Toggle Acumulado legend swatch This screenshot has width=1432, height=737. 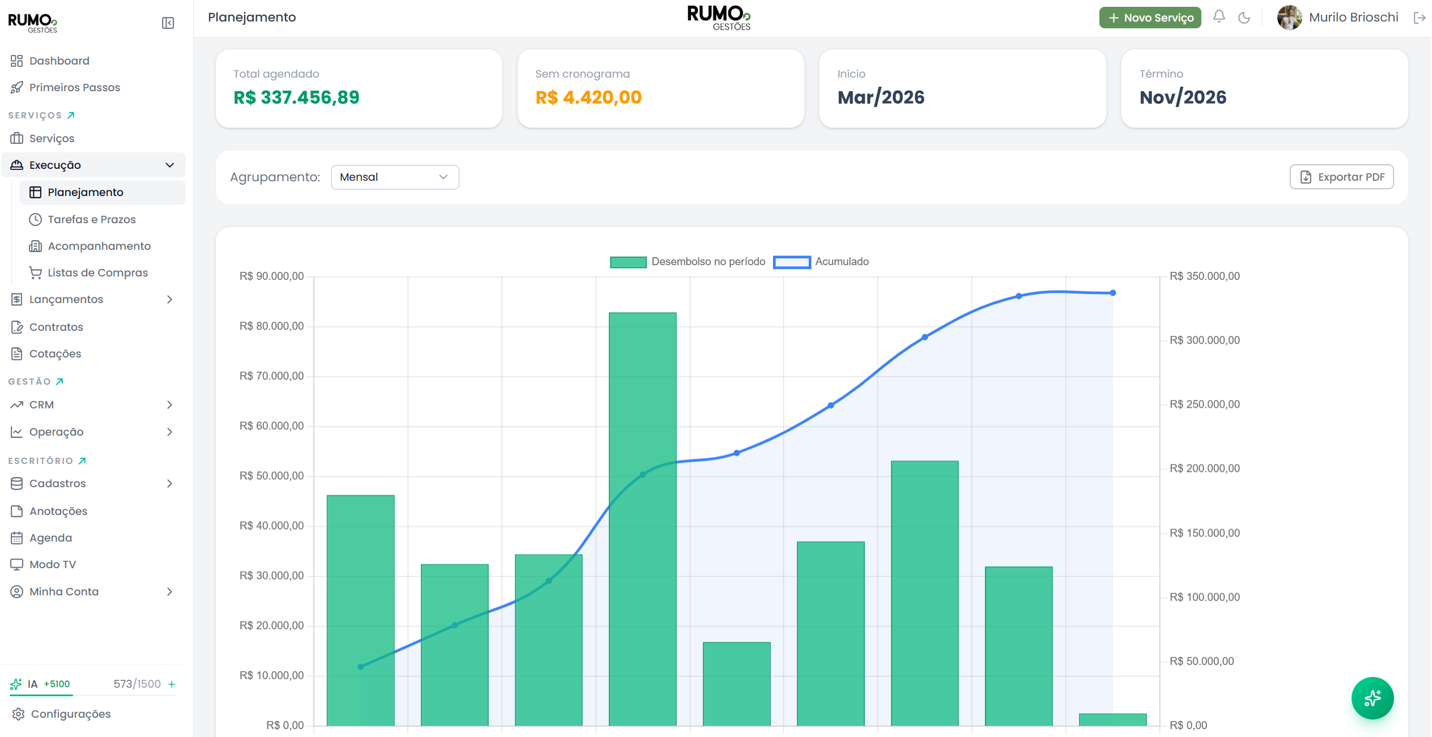pyautogui.click(x=792, y=262)
